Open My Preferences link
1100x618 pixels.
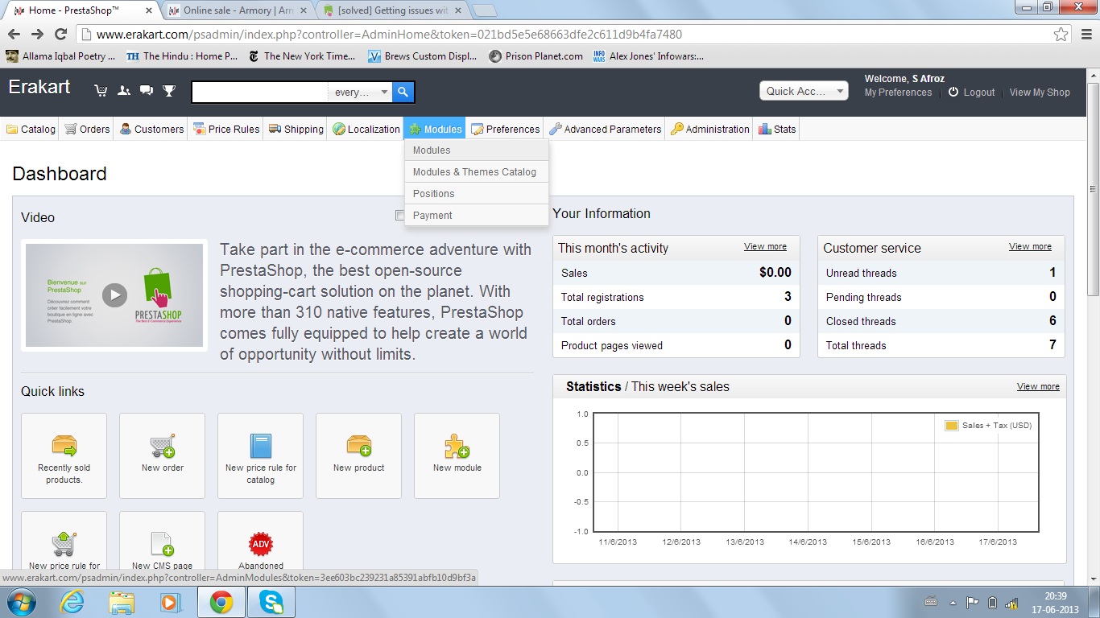click(898, 93)
